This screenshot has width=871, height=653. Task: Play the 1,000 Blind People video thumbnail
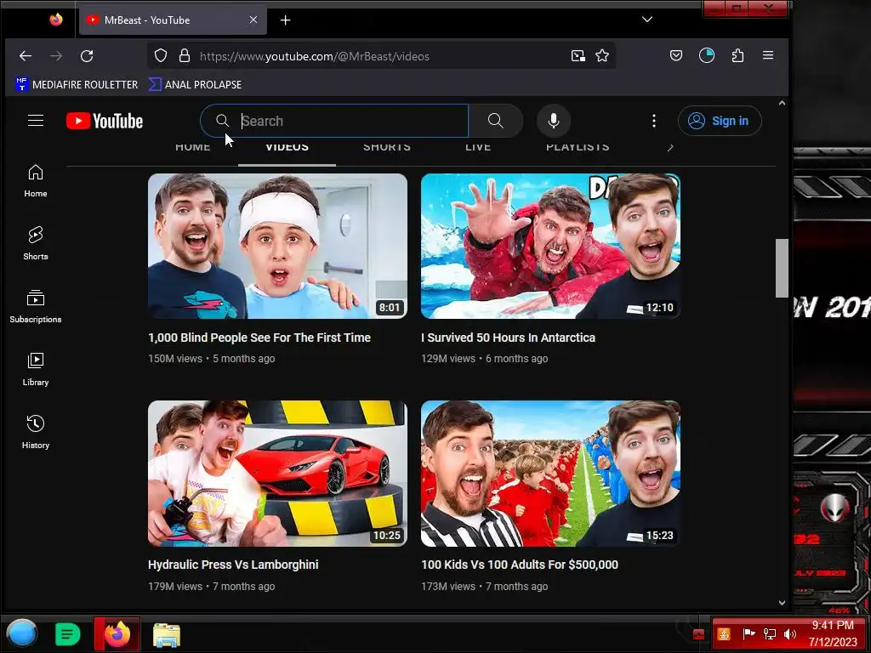point(277,246)
